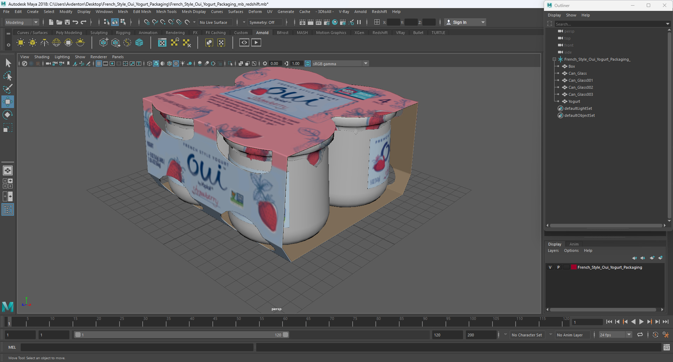The width and height of the screenshot is (673, 362).
Task: Select the Scale tool in toolbox
Action: [x=8, y=128]
